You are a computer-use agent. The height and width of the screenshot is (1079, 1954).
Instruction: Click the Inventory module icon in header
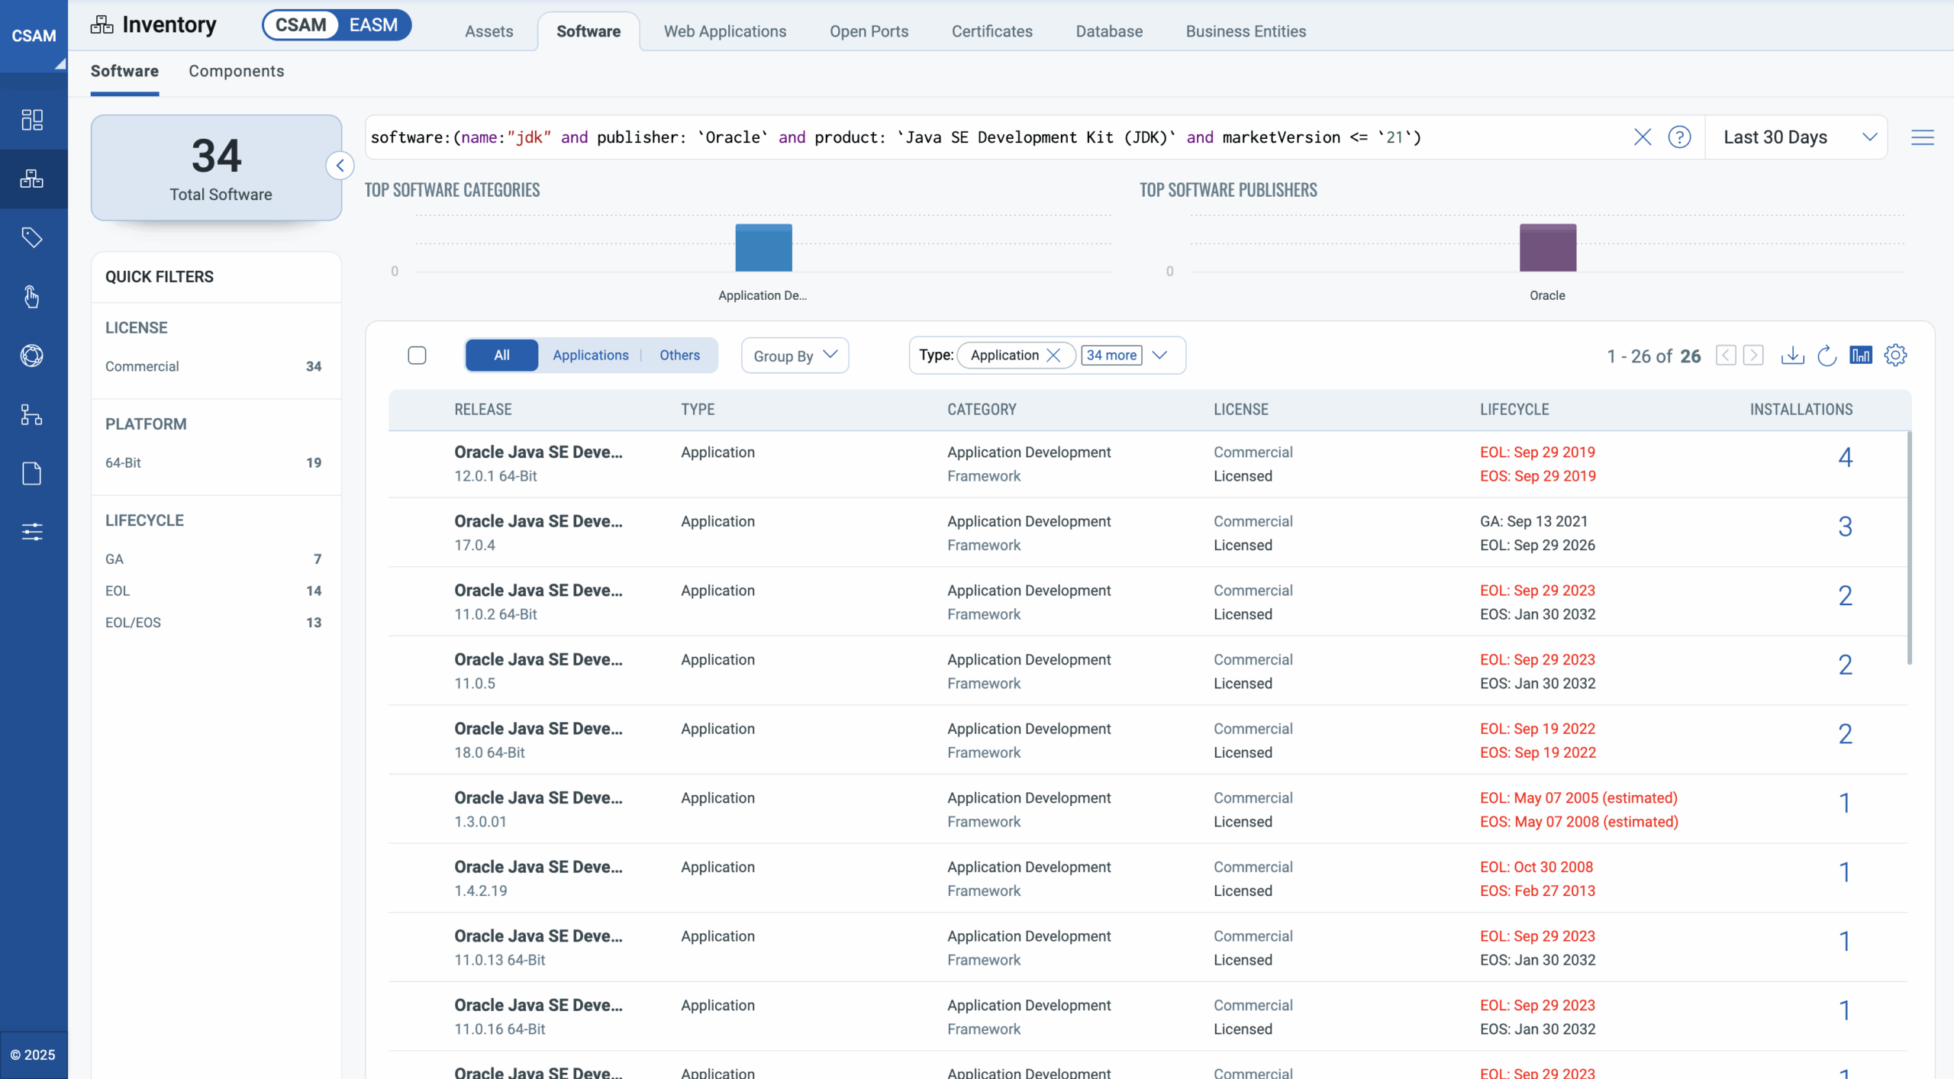(x=102, y=24)
